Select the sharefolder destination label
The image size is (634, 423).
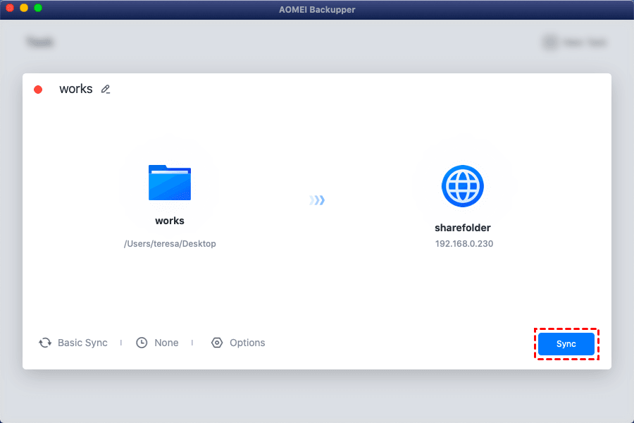463,228
